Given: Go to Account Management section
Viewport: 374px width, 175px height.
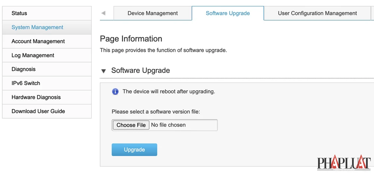Looking at the screenshot, I should click(38, 41).
